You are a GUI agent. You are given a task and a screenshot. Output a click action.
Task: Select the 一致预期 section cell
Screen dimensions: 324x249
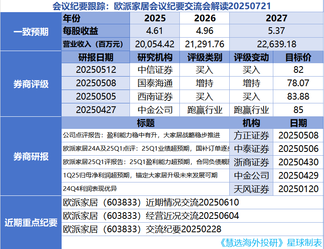pos(31,31)
